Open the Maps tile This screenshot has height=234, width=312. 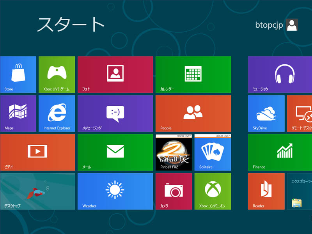pyautogui.click(x=18, y=113)
